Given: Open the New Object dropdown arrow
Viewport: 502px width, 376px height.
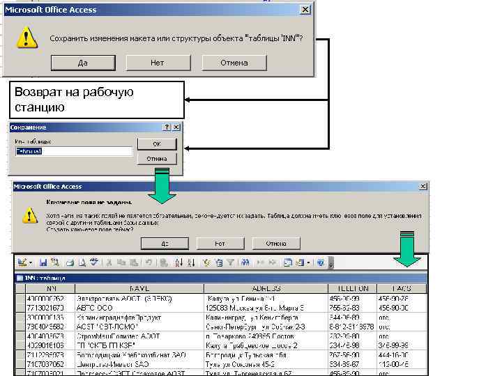Looking at the screenshot, I should point(308,263).
